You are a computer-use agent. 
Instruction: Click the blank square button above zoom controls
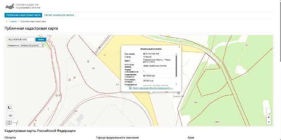pos(269,110)
